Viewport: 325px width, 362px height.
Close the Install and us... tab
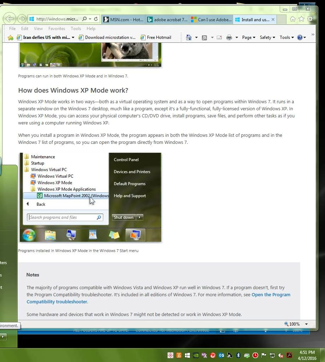273,20
